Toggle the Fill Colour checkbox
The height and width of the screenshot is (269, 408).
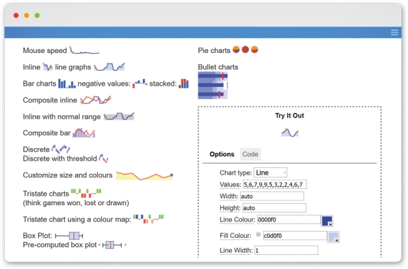coord(258,234)
